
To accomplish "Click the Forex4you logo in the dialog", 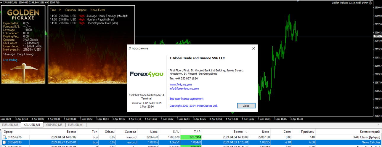I will (x=147, y=74).
